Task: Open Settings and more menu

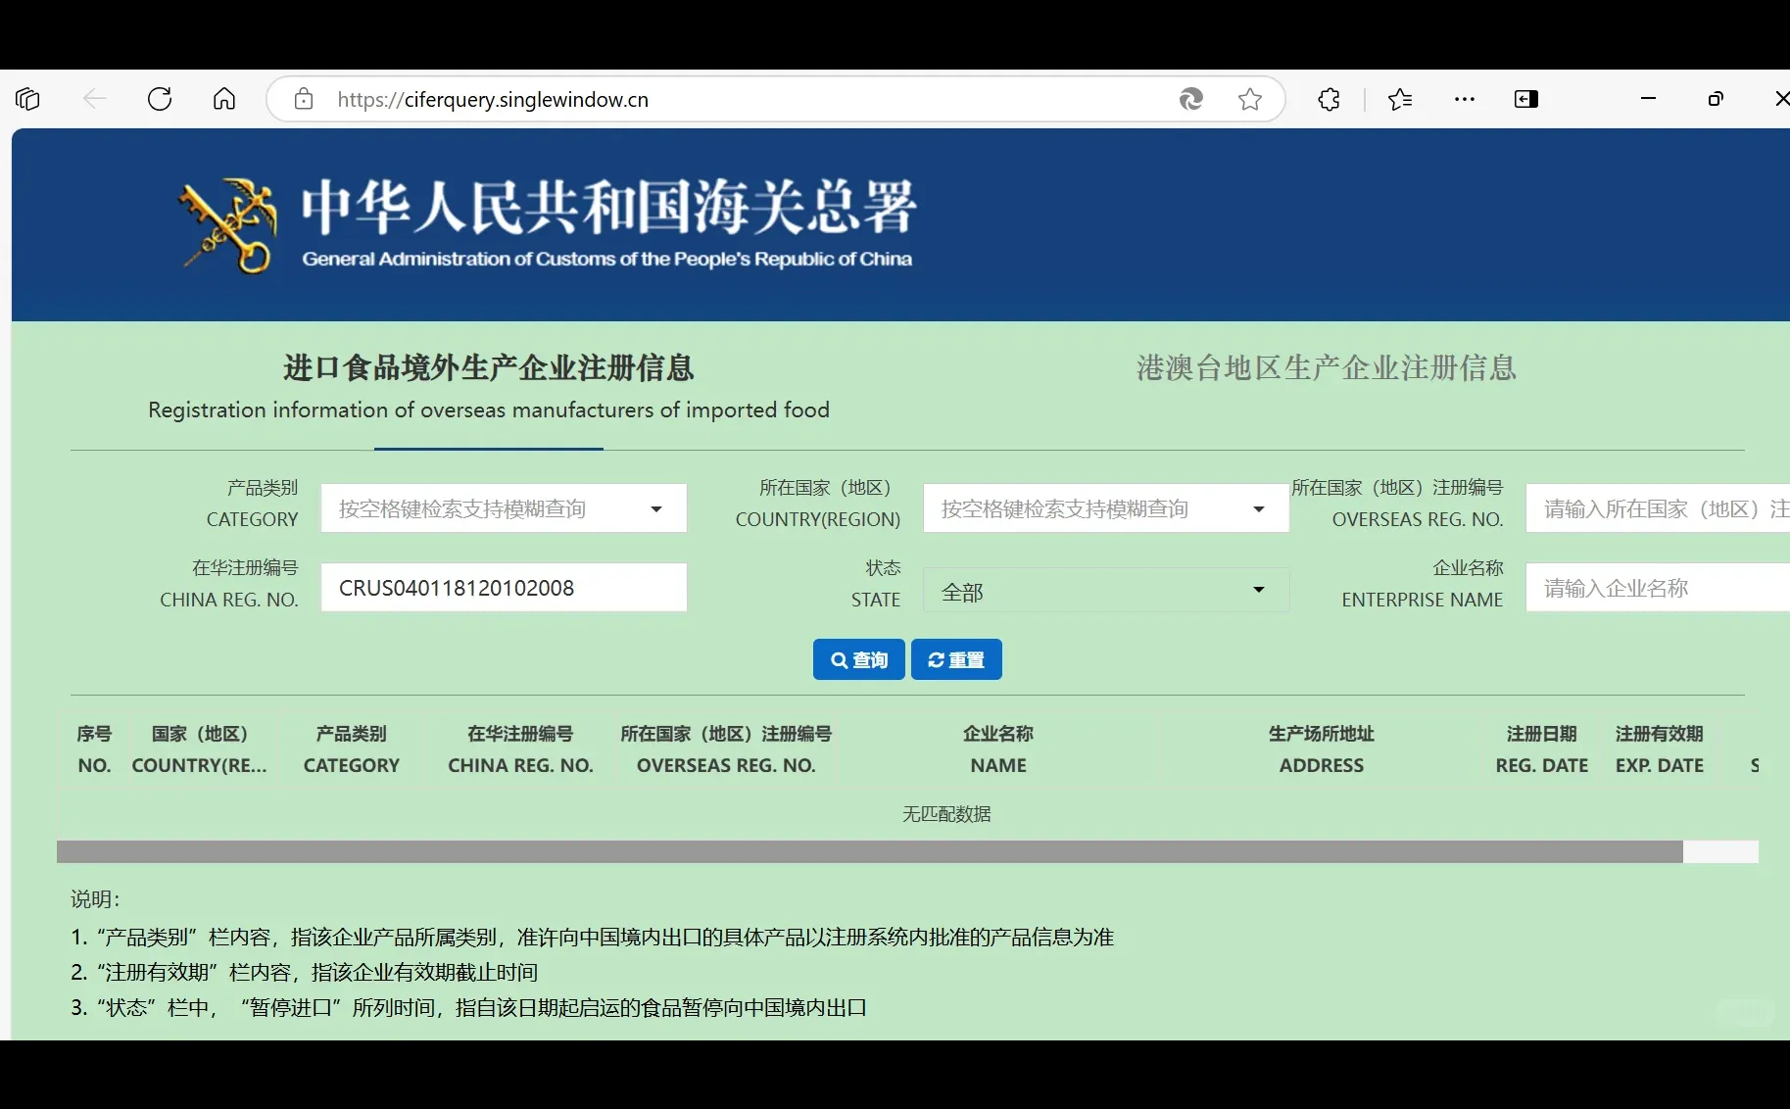Action: [x=1464, y=99]
